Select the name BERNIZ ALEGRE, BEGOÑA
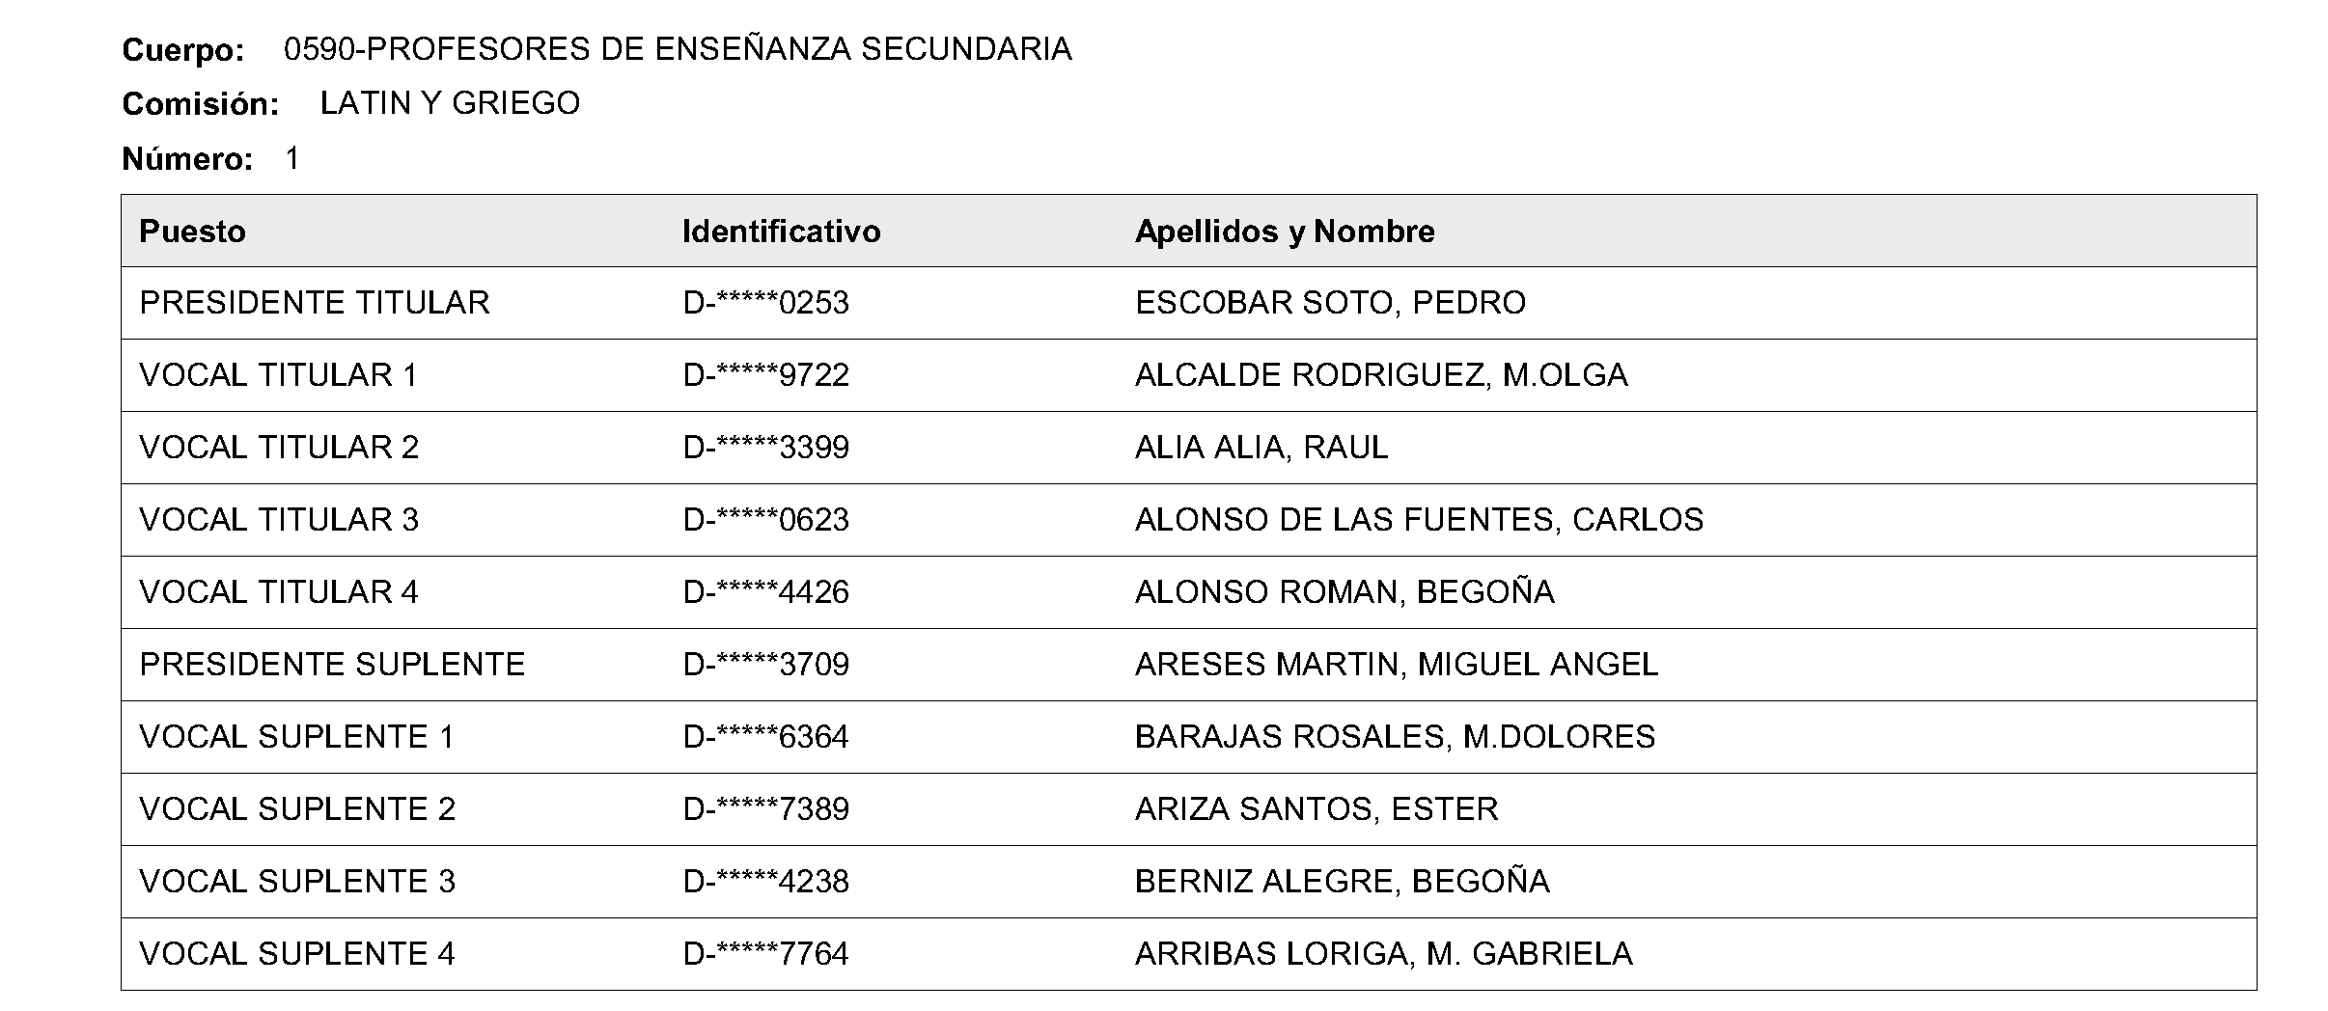 1343,882
